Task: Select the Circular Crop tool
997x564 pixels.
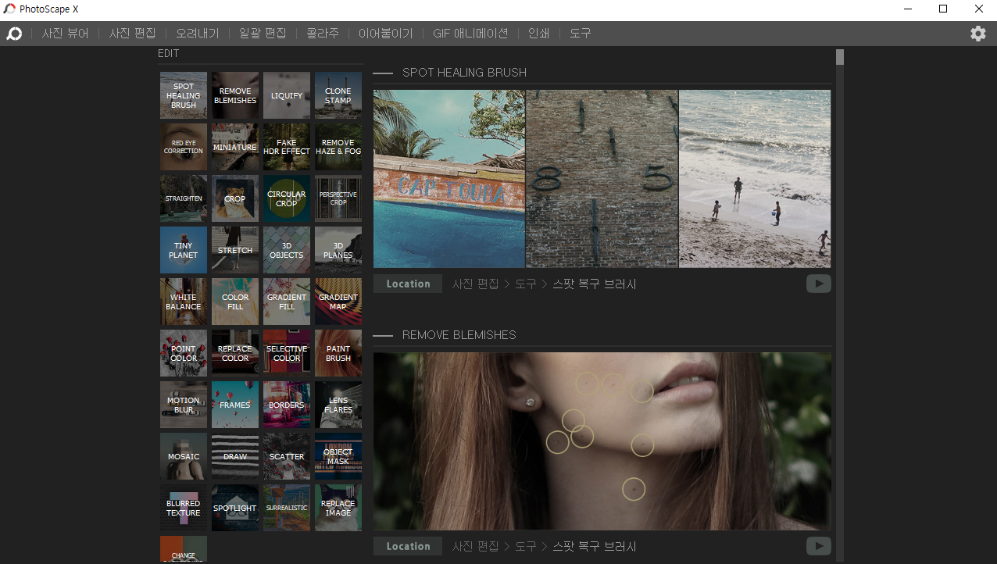Action: tap(286, 198)
